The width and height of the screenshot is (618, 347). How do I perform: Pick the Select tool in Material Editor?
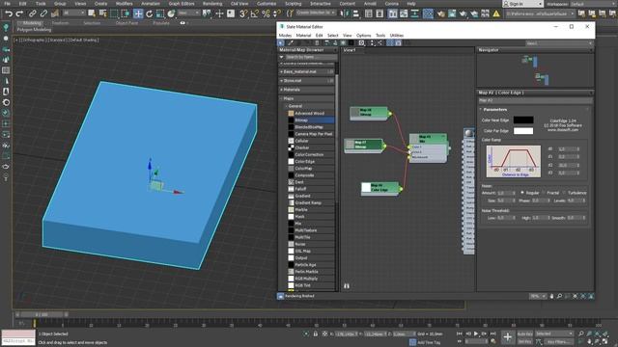click(281, 42)
